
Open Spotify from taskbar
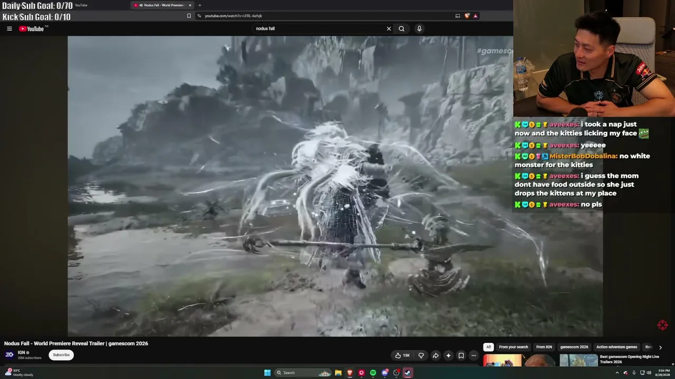pos(373,373)
